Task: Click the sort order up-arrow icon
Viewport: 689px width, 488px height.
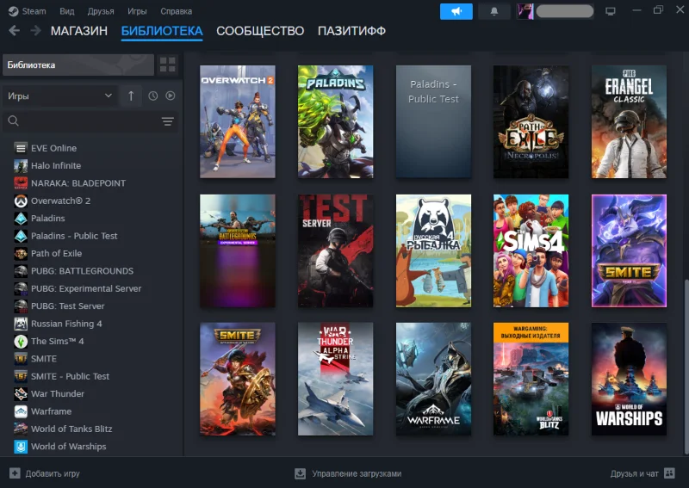Action: [131, 96]
